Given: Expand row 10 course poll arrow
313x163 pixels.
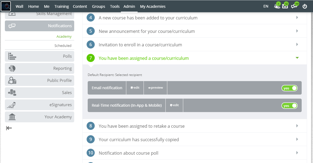Looking at the screenshot, I should point(297,153).
